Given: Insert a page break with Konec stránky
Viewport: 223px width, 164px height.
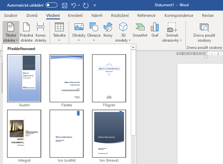Looking at the screenshot, I should [40, 32].
